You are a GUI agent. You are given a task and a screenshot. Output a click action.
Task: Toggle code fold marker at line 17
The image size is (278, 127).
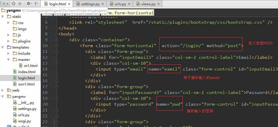tap(57, 87)
